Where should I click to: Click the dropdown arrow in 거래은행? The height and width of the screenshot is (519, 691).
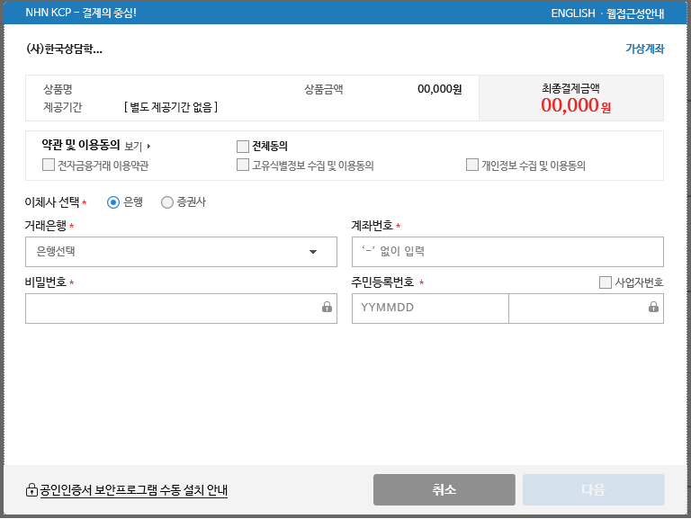(313, 252)
